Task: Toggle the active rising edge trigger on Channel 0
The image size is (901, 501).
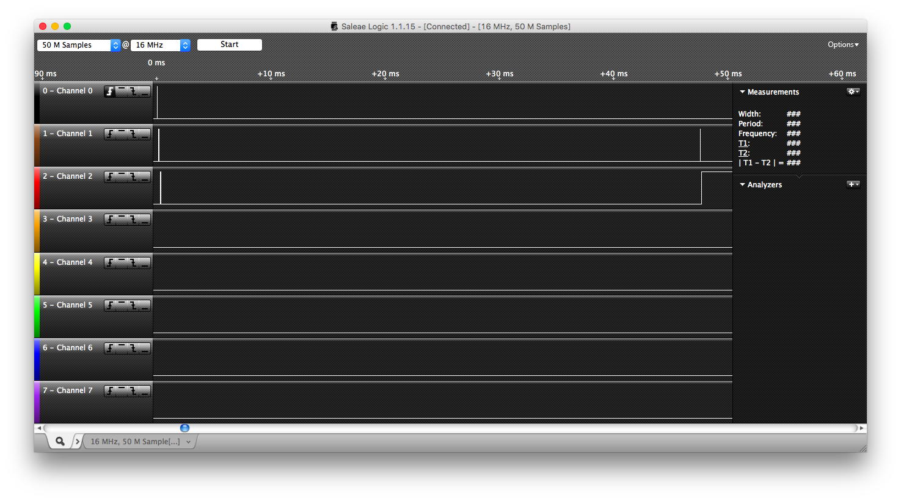Action: coord(110,92)
